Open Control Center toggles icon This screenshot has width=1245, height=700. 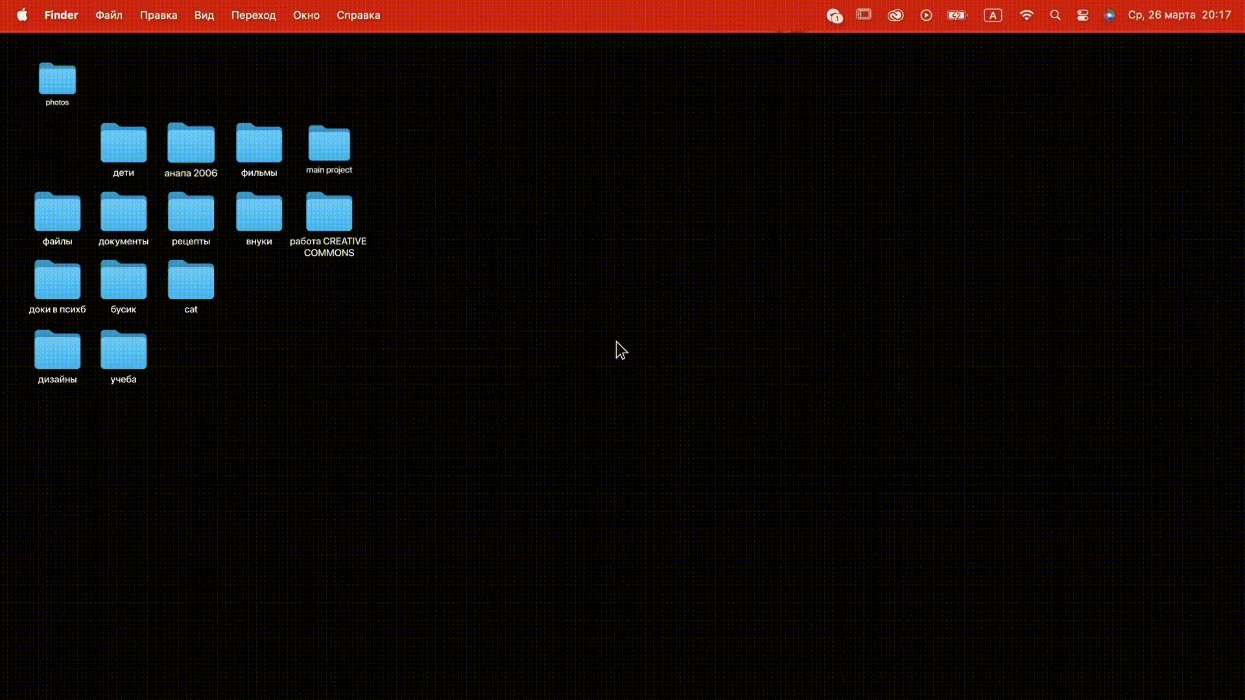pos(1082,15)
